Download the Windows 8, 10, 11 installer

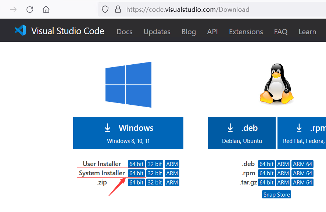[x=128, y=133]
